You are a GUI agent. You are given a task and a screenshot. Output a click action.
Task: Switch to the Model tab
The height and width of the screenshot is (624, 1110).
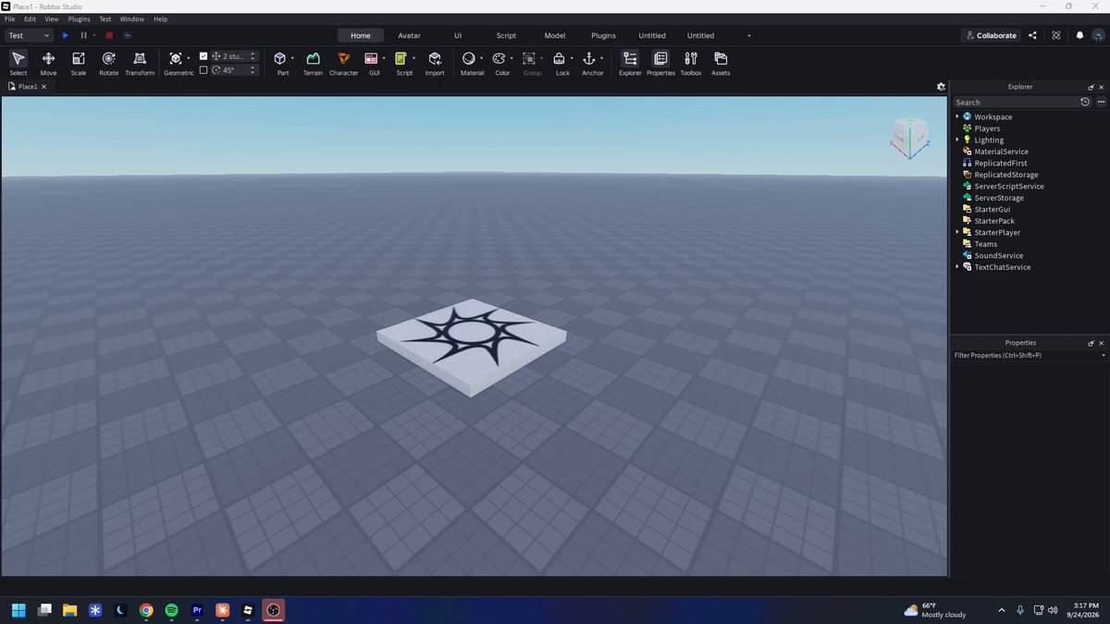point(555,35)
